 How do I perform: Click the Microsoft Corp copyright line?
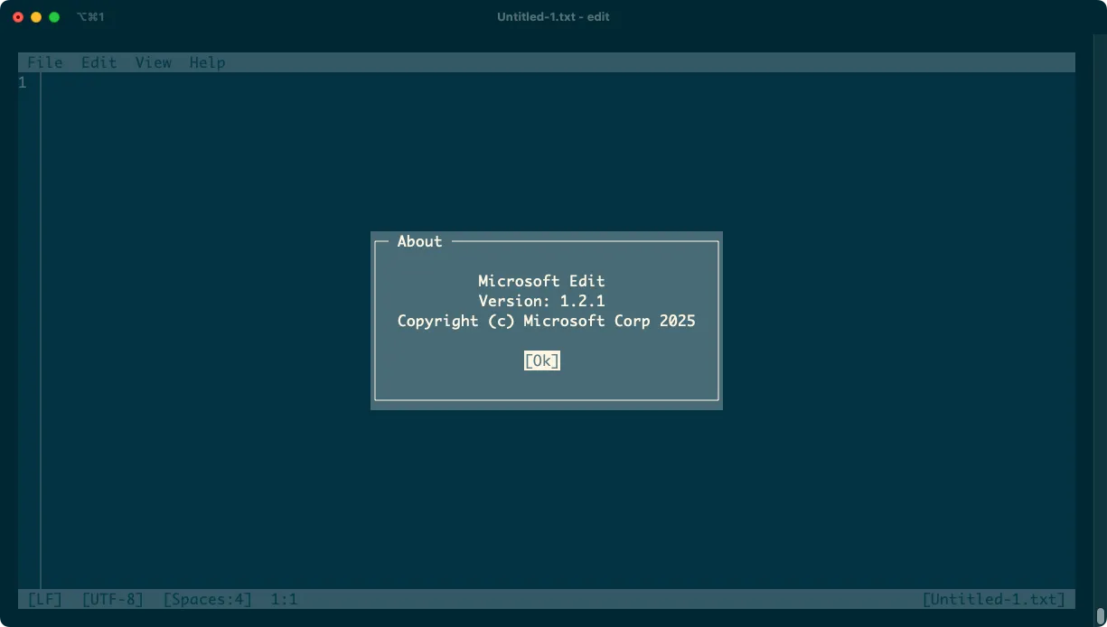[547, 321]
